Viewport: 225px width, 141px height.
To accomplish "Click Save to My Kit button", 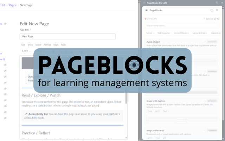I will pos(212,19).
